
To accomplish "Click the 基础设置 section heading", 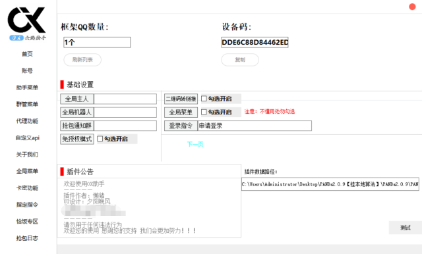I will click(x=80, y=85).
